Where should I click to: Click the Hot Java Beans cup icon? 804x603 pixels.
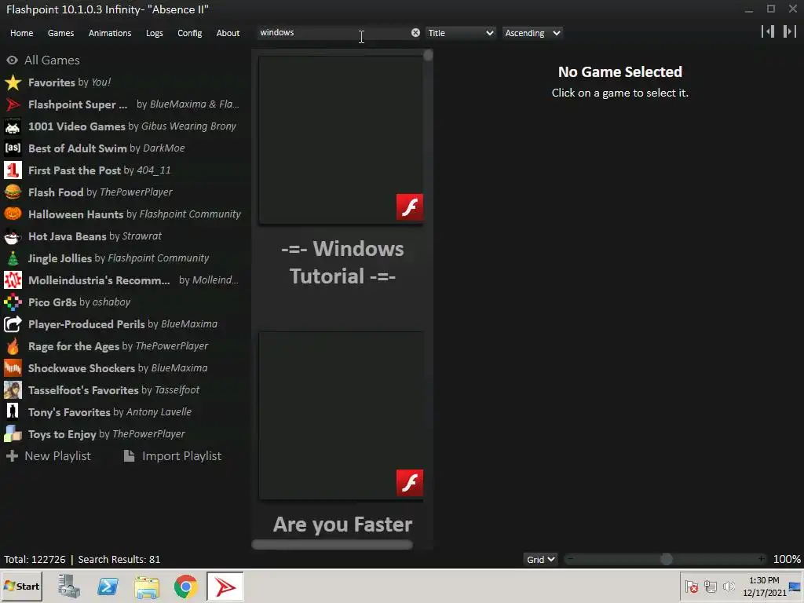pyautogui.click(x=13, y=236)
